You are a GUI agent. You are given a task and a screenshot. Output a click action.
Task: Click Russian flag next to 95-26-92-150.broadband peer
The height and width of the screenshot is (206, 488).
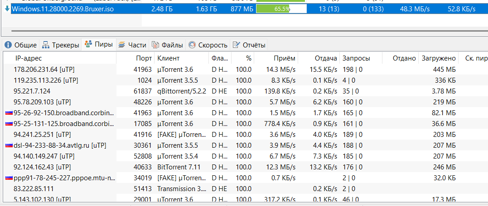click(x=9, y=113)
